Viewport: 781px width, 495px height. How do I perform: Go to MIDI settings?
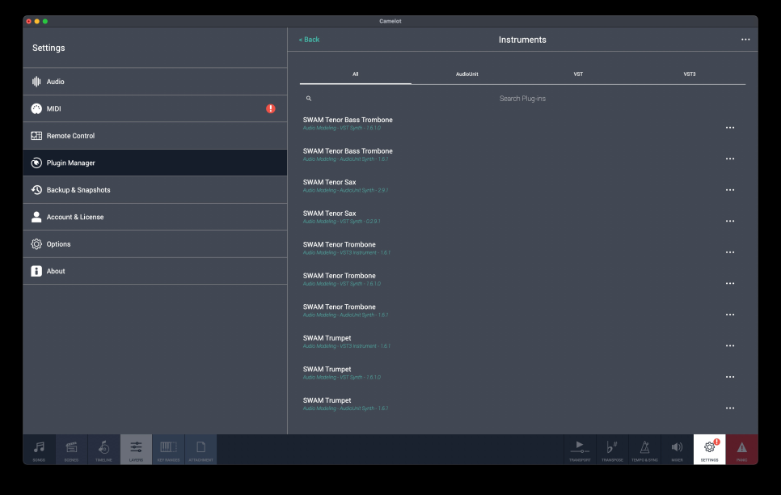(x=155, y=108)
